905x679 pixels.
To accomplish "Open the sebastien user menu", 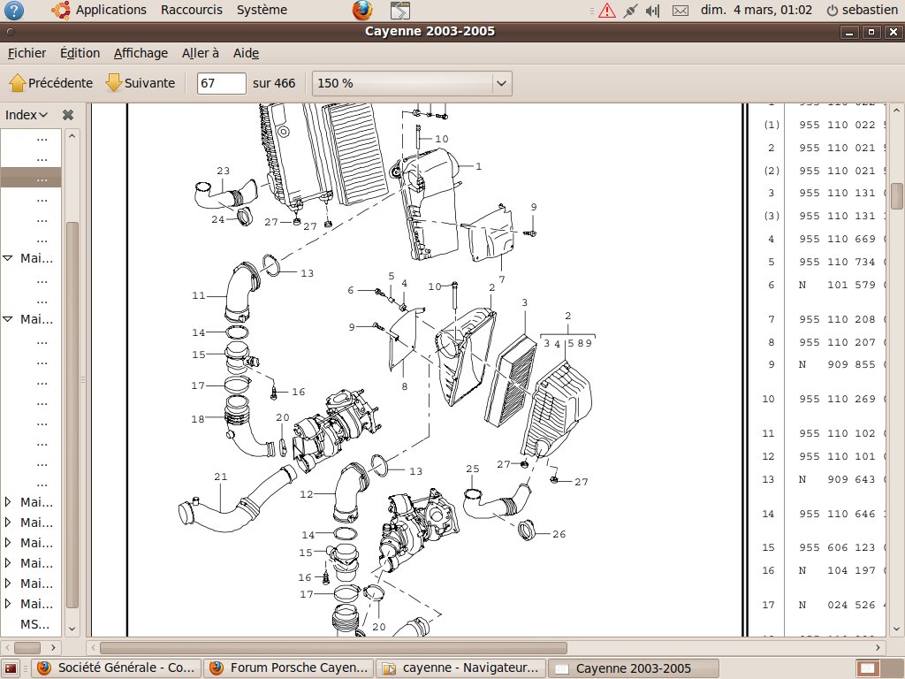I will pos(870,10).
